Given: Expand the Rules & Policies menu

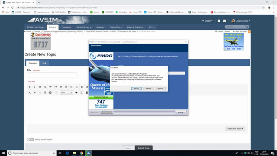Looking at the screenshot, I should point(135,27).
